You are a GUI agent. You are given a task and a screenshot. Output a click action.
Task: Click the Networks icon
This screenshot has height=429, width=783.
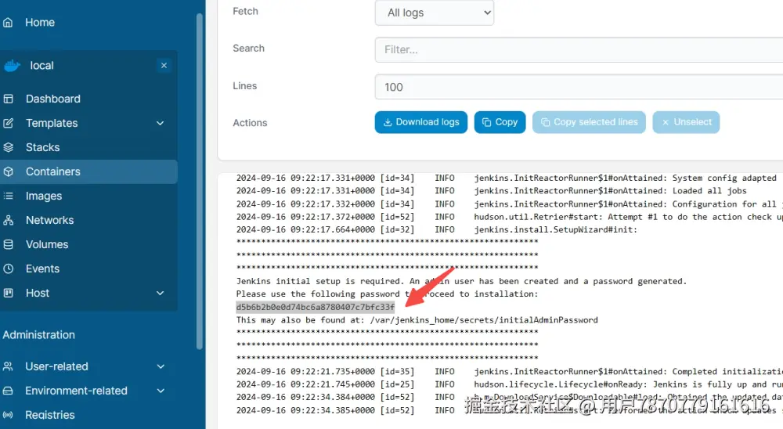(x=9, y=220)
